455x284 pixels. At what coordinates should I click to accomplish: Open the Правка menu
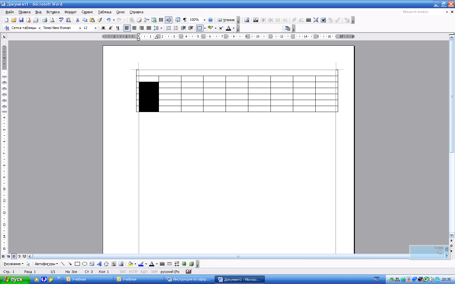tap(24, 12)
